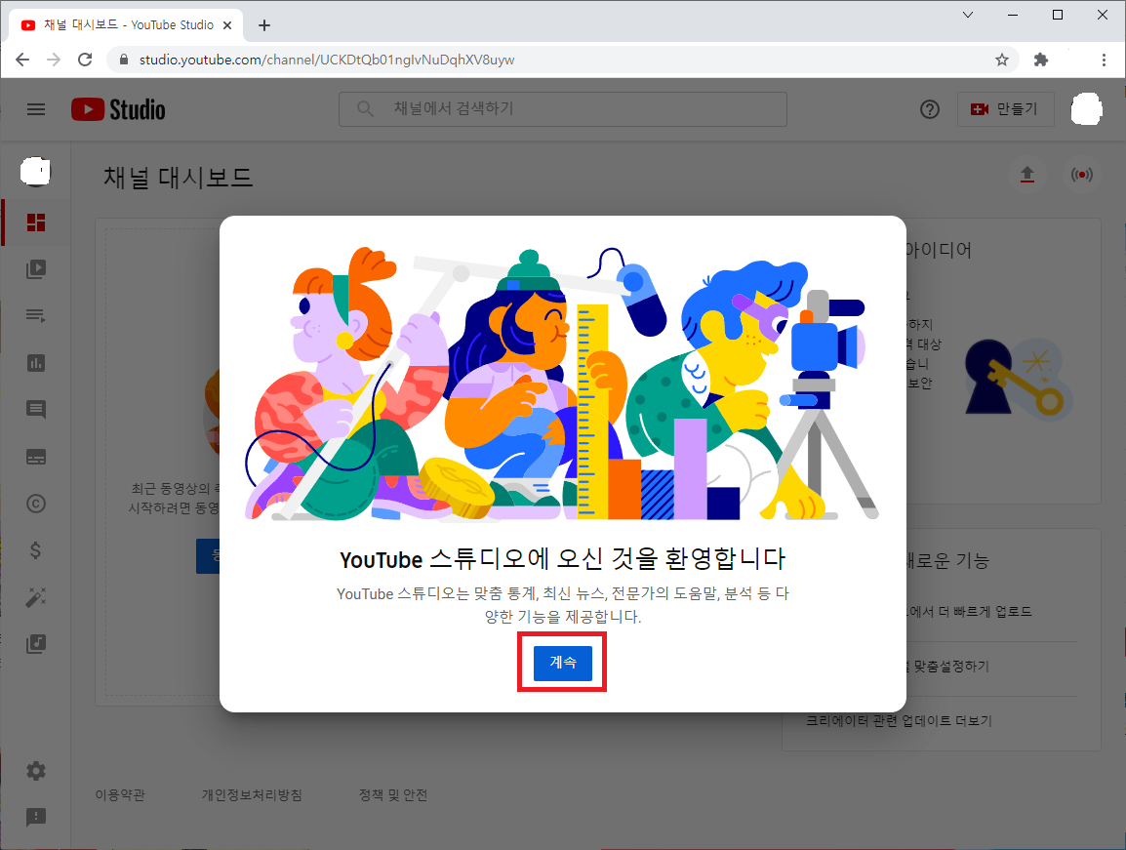Open a new browser tab
1126x850 pixels.
[x=264, y=25]
